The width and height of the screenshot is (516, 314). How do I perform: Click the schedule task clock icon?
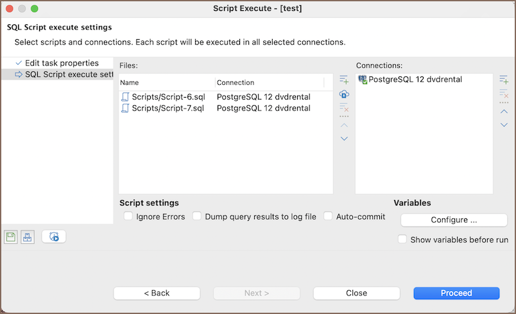point(54,237)
